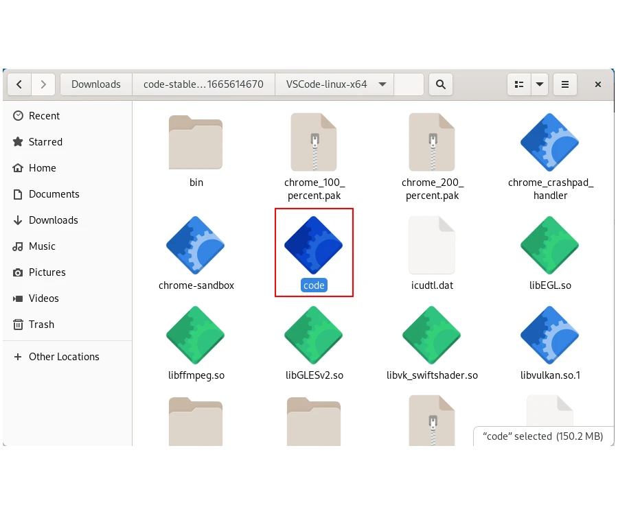Open Trash in the sidebar
This screenshot has width=618, height=505.
[x=41, y=325]
